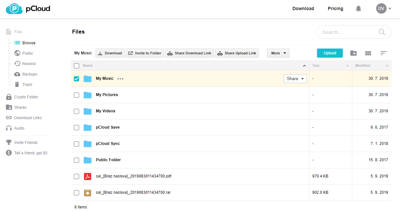
Task: Click the PDF file icon
Action: click(x=88, y=177)
